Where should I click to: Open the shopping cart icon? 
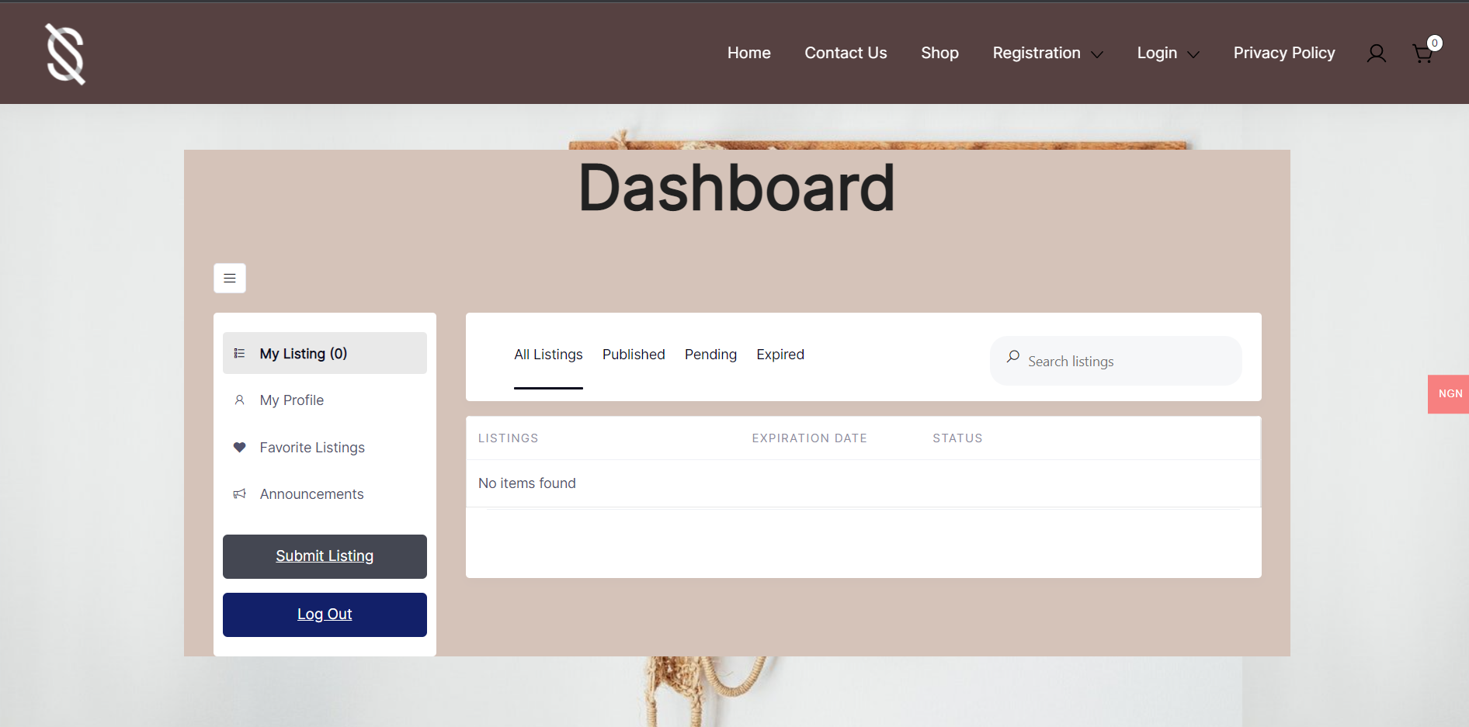(1422, 54)
